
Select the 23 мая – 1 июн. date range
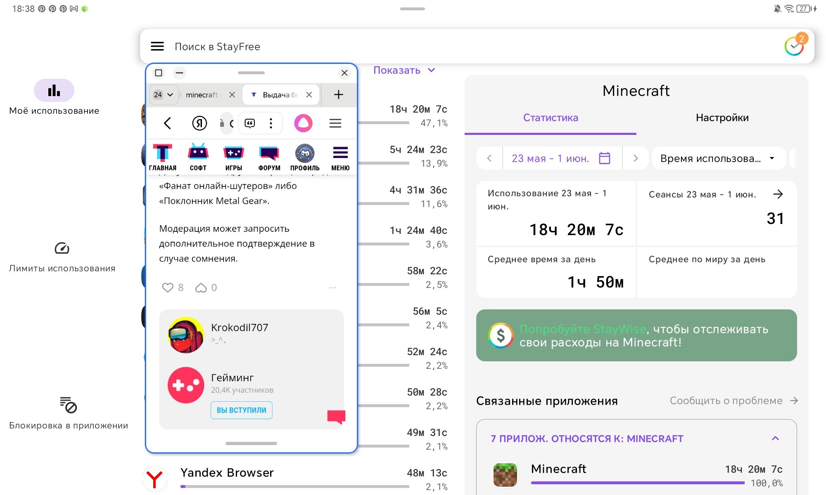click(551, 158)
